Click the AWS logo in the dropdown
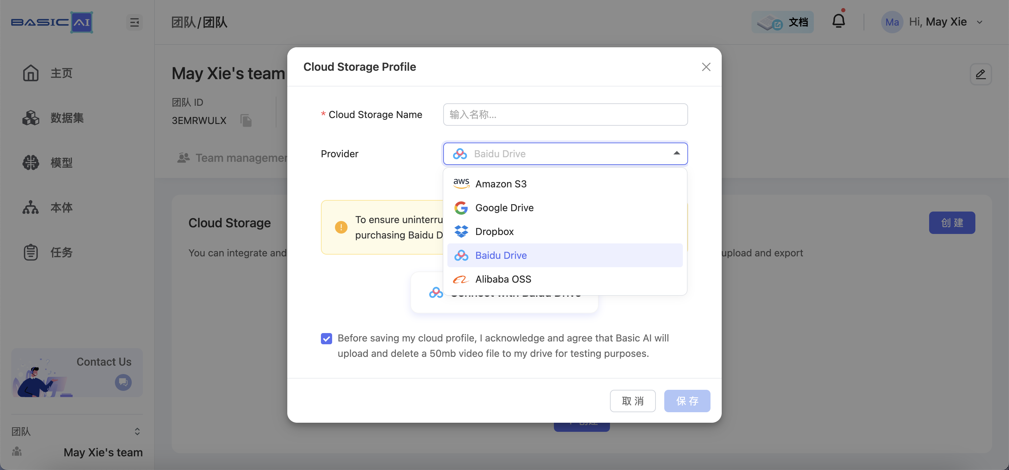The width and height of the screenshot is (1009, 470). pos(461,184)
